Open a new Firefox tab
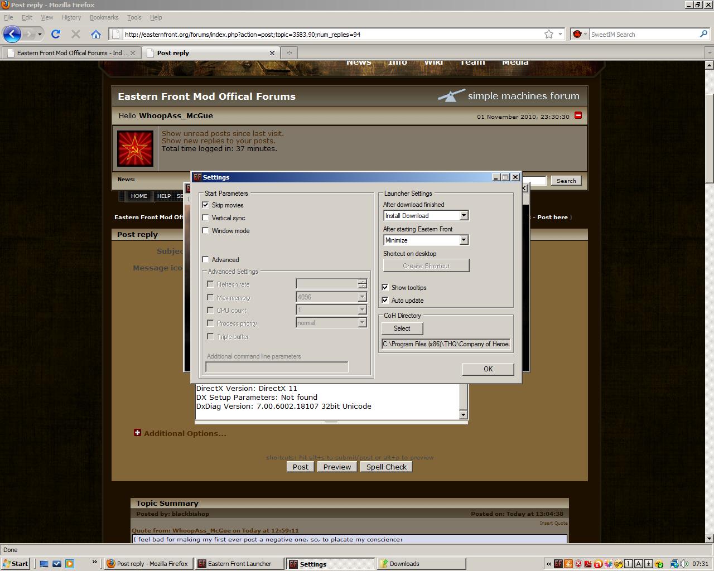The height and width of the screenshot is (571, 714). [x=289, y=52]
